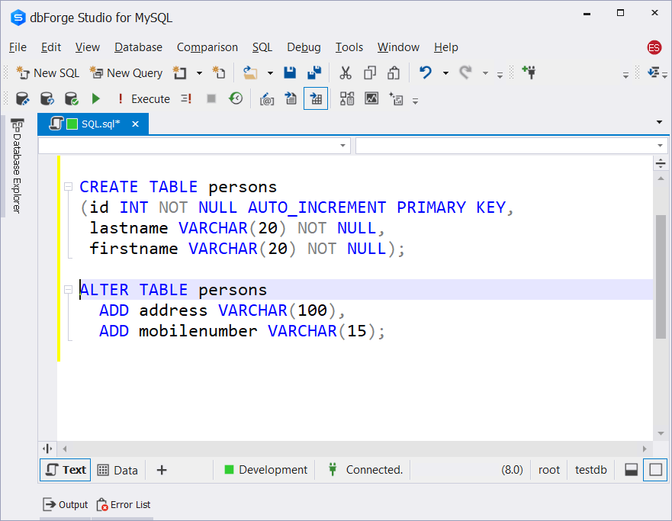This screenshot has width=672, height=521.
Task: Click the image viewer toolbar icon
Action: click(371, 99)
